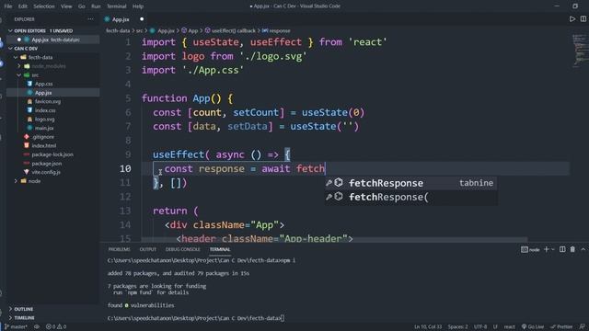Open .gitignore file
Image resolution: width=589 pixels, height=331 pixels.
coord(43,137)
